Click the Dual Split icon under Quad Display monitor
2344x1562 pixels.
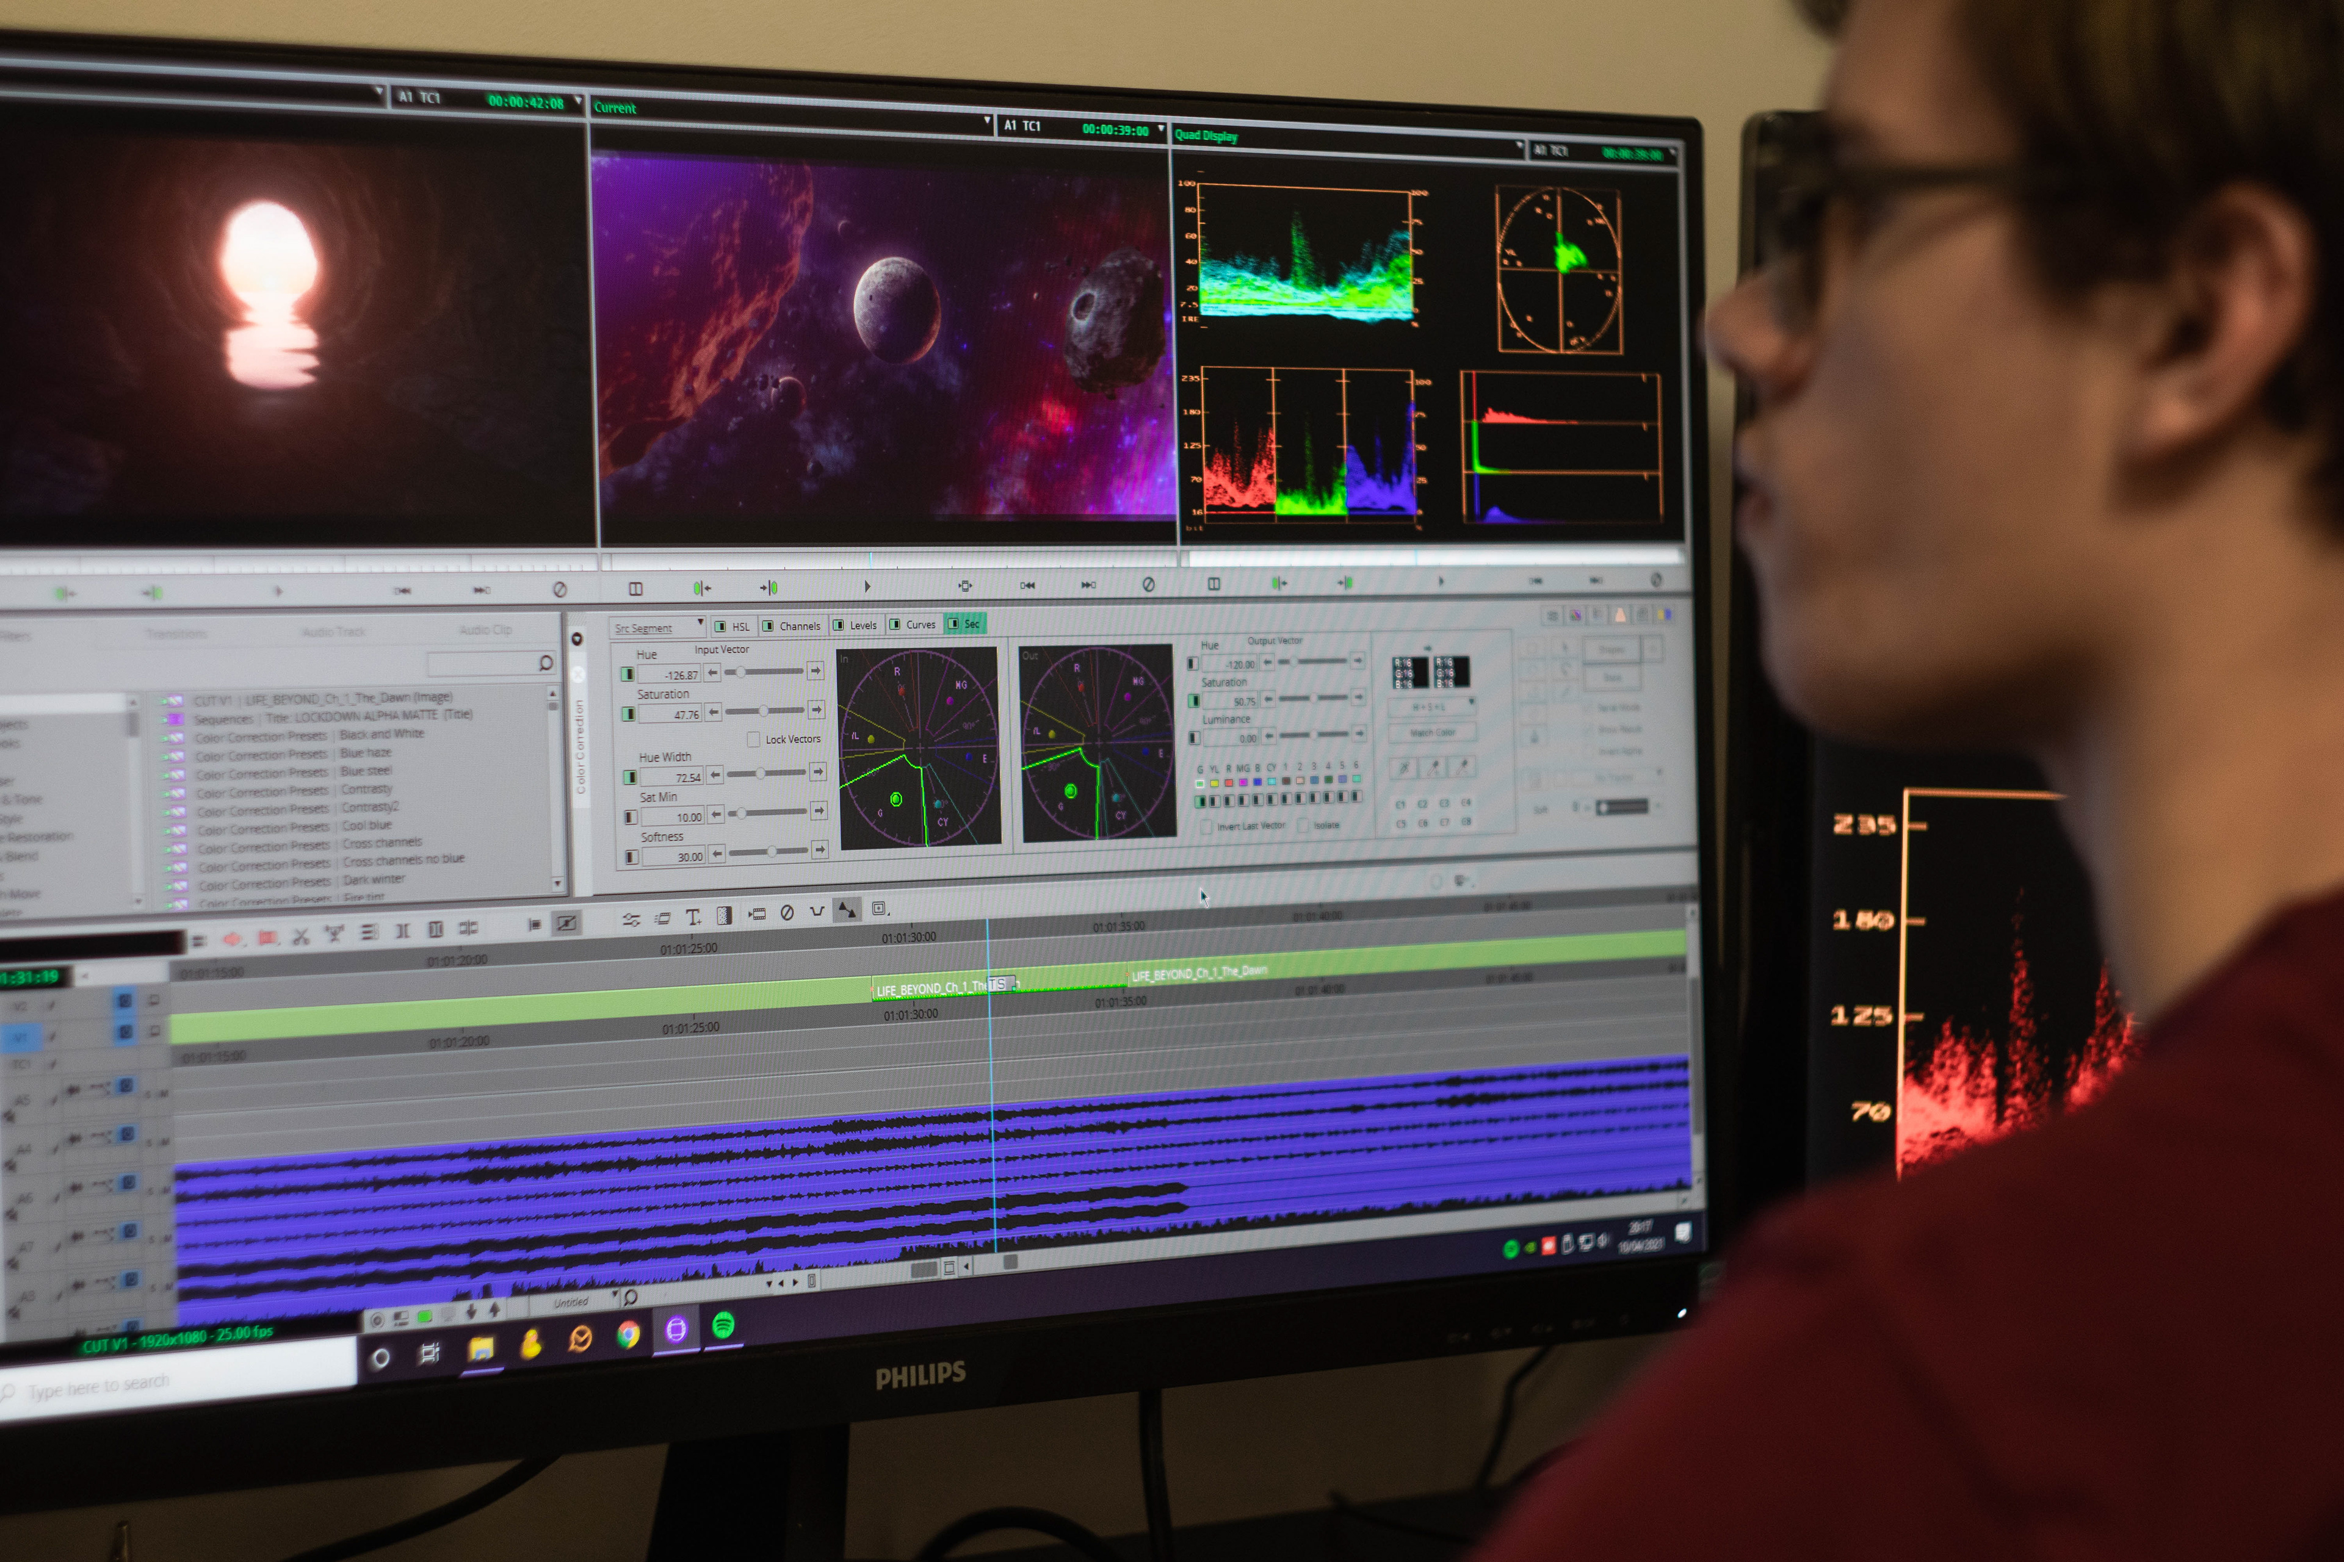(1214, 584)
